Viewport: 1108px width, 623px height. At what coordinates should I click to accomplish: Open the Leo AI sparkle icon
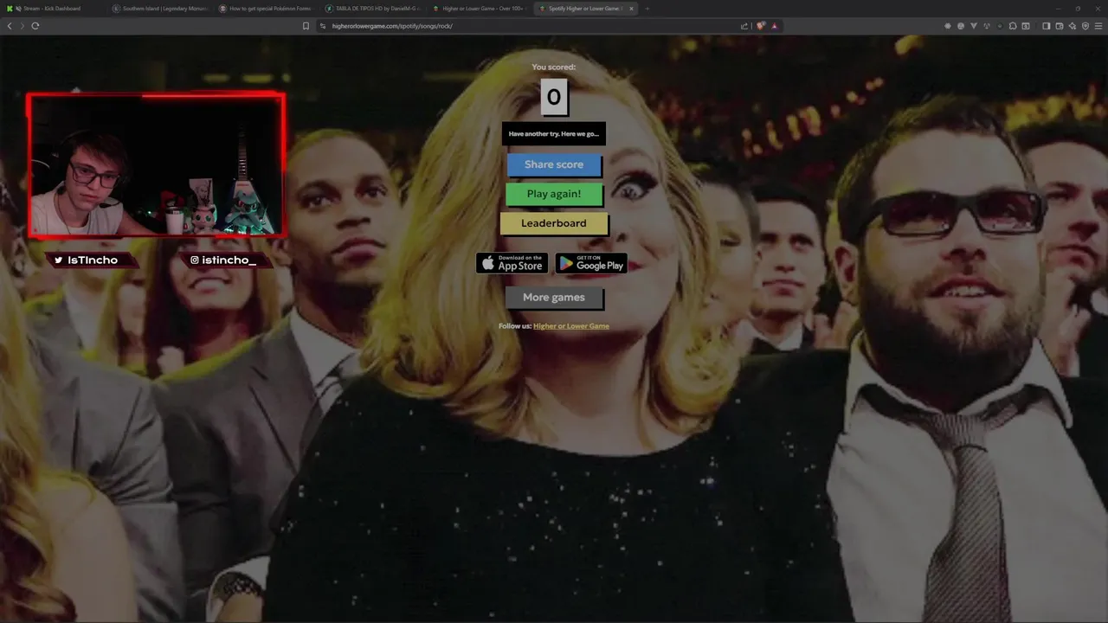1073,26
